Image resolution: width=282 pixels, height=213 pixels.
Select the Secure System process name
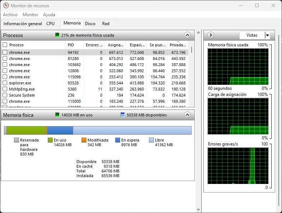click(x=22, y=95)
